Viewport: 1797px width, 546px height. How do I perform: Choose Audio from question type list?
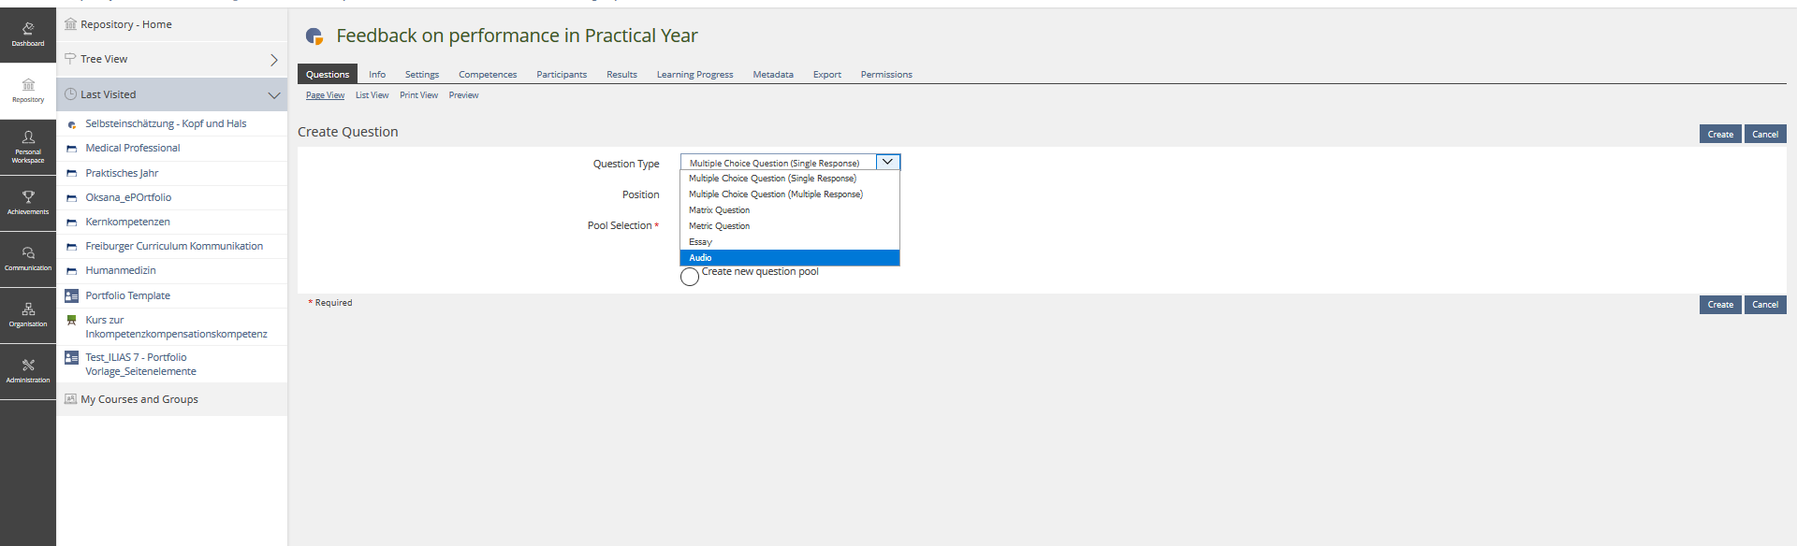(700, 258)
